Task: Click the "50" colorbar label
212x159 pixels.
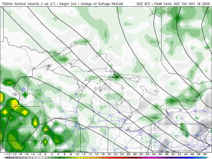Action: tap(205, 154)
